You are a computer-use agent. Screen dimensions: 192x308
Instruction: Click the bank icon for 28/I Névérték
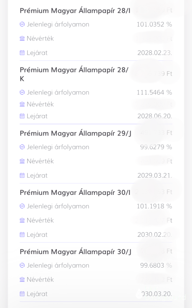22,38
